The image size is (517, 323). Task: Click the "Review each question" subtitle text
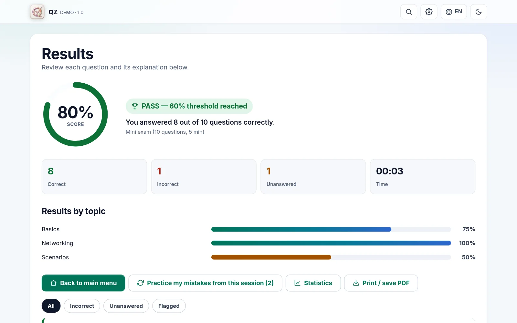point(115,67)
